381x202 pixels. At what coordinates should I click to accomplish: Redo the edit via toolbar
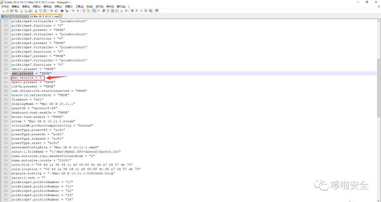56,11
